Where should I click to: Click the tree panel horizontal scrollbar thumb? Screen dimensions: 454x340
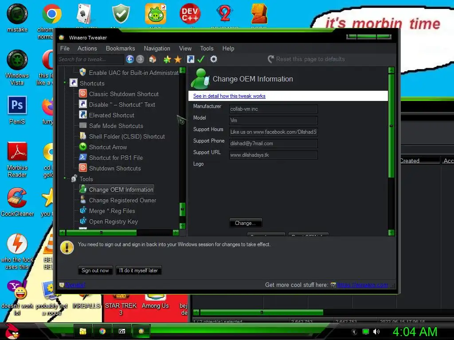[x=102, y=232]
